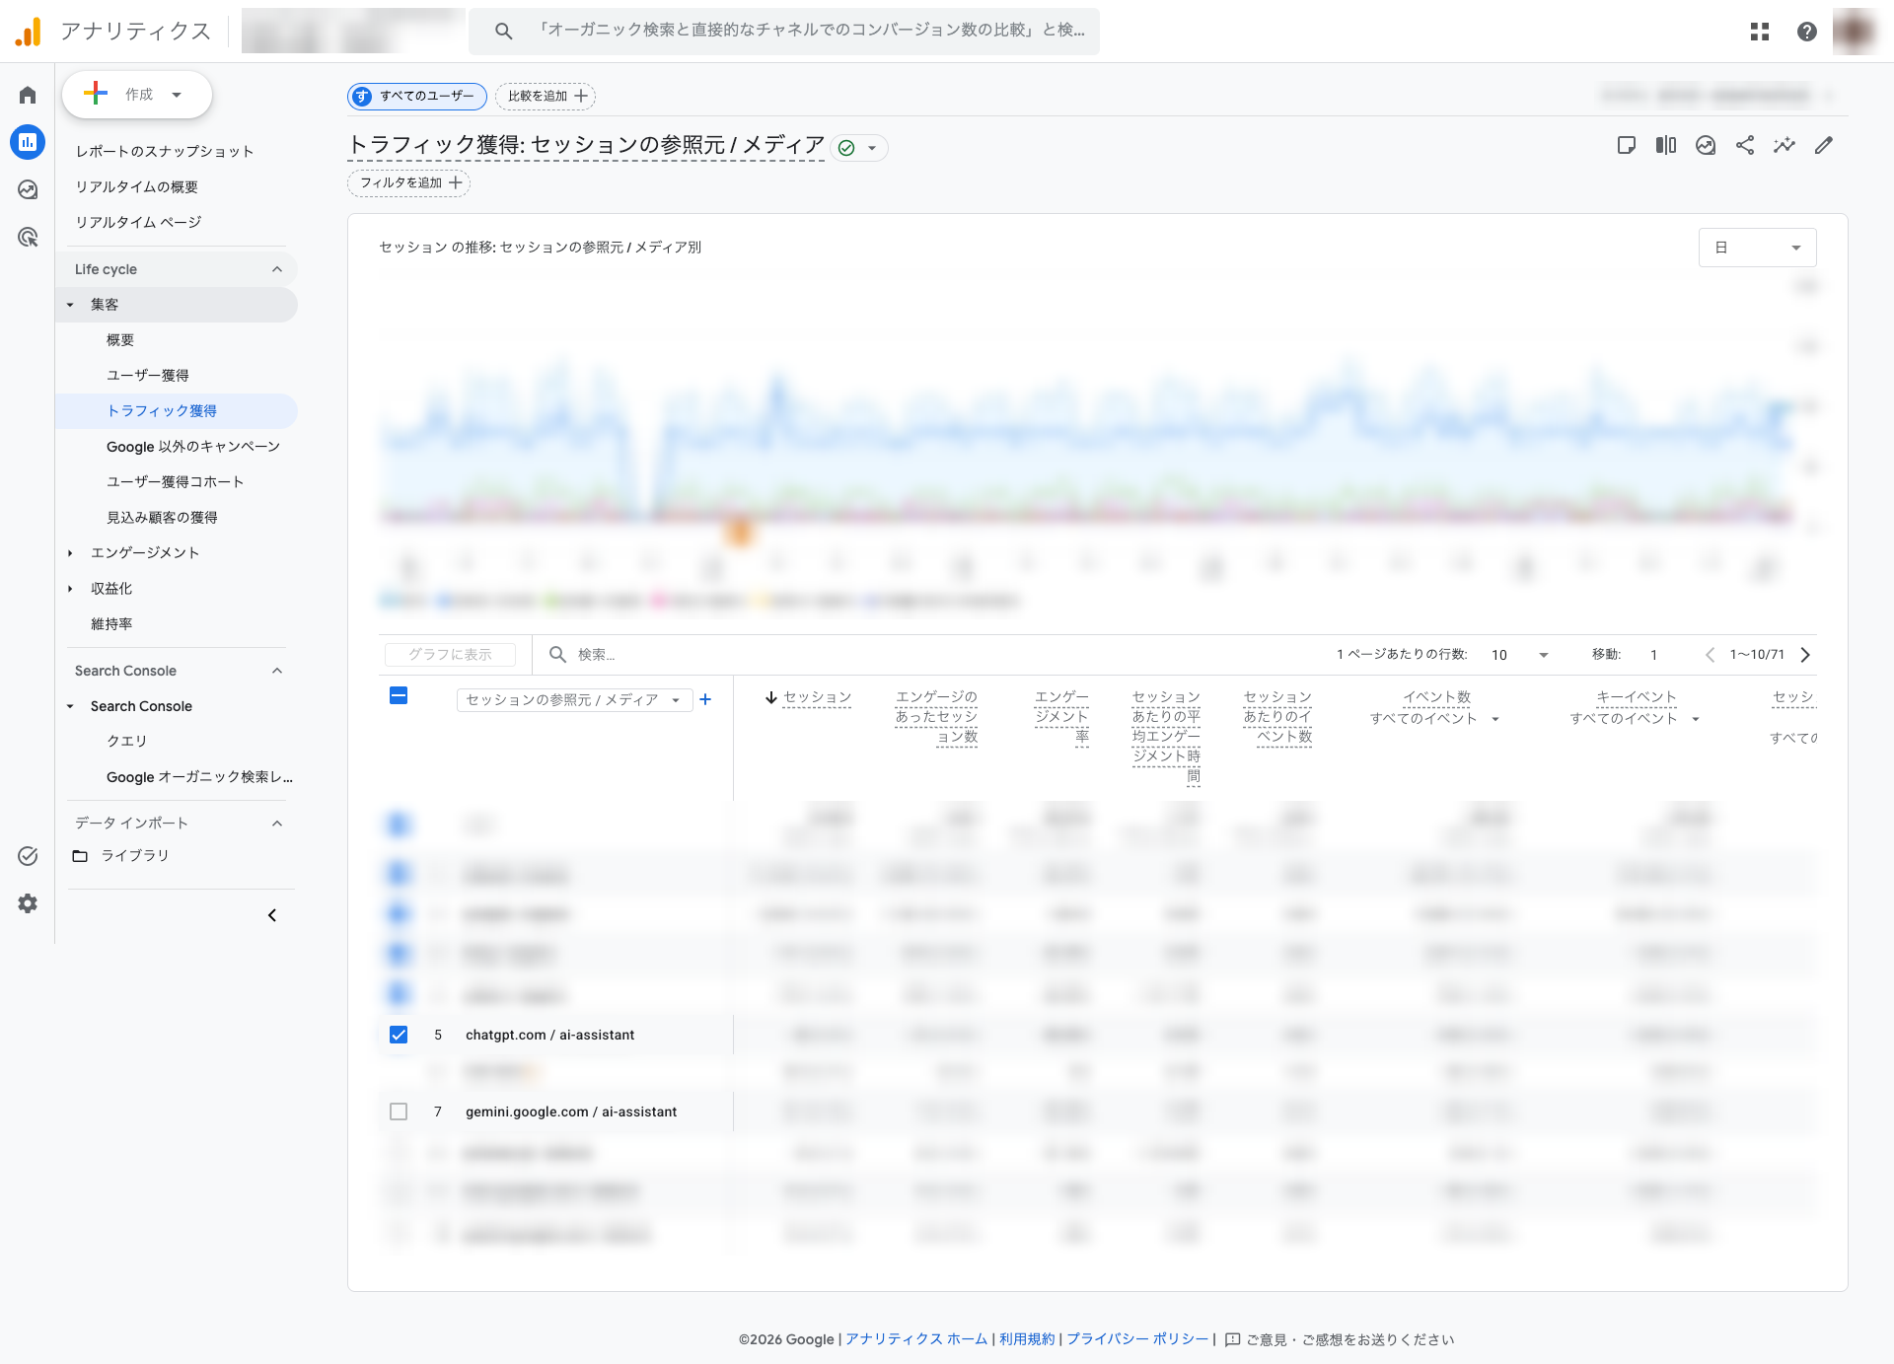Click the user account avatar
The width and height of the screenshot is (1894, 1364).
[x=1855, y=32]
